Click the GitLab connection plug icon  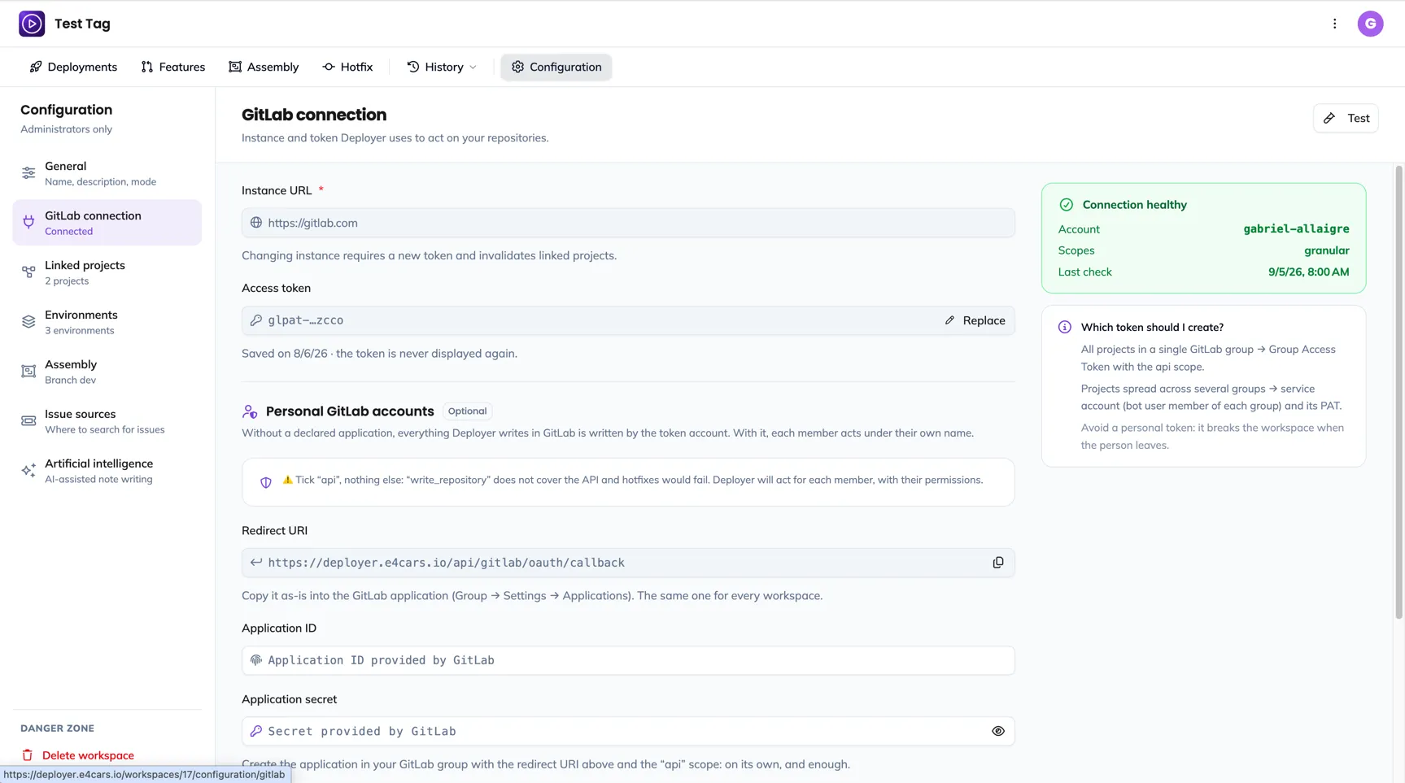[x=28, y=223]
